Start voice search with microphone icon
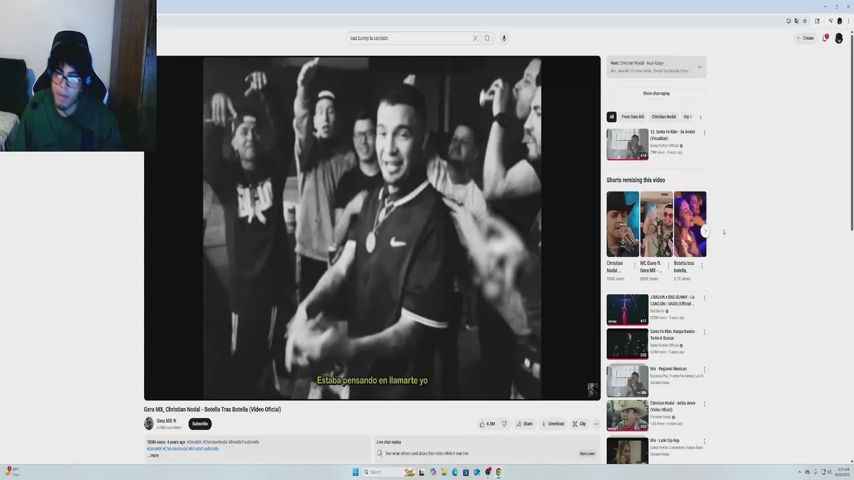The height and width of the screenshot is (480, 854). point(504,38)
